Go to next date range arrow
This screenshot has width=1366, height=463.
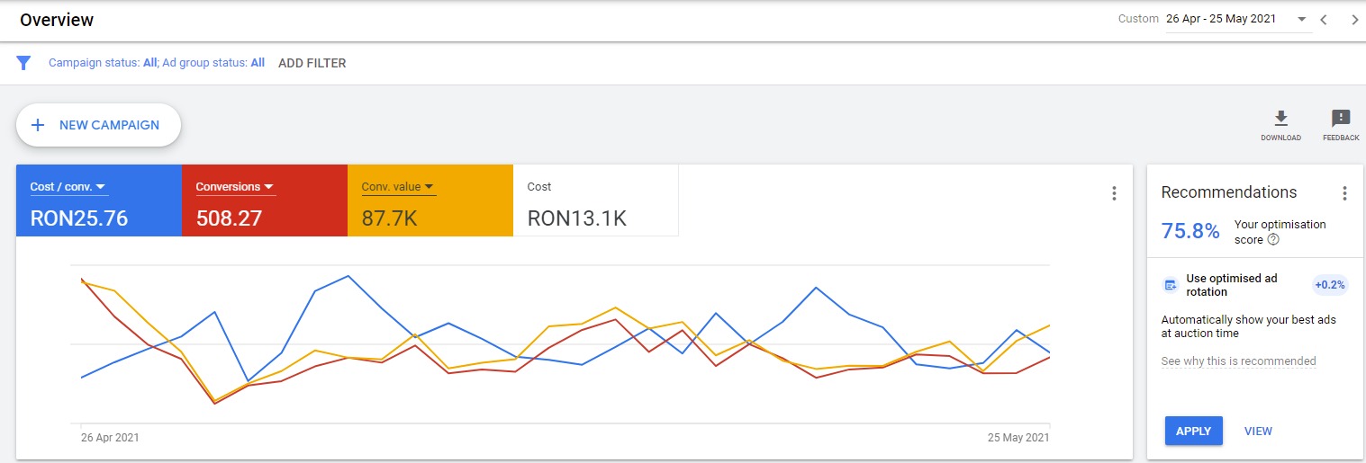(x=1354, y=20)
